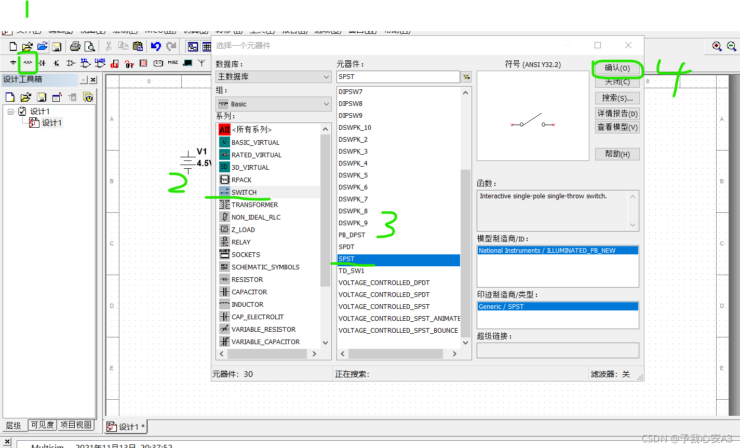The image size is (740, 448).
Task: Collapse the 设计1 root tree node
Action: coord(11,111)
